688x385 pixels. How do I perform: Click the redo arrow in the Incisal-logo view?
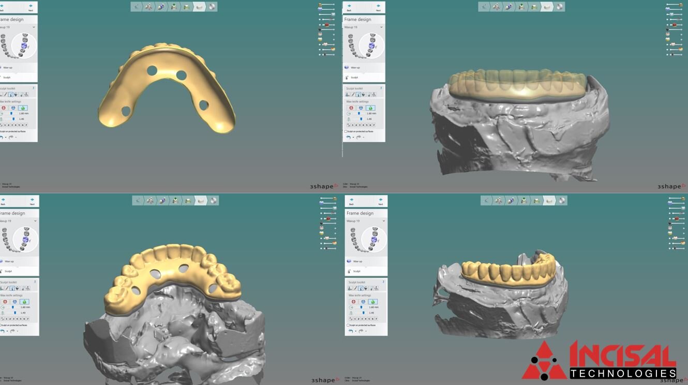tap(361, 331)
